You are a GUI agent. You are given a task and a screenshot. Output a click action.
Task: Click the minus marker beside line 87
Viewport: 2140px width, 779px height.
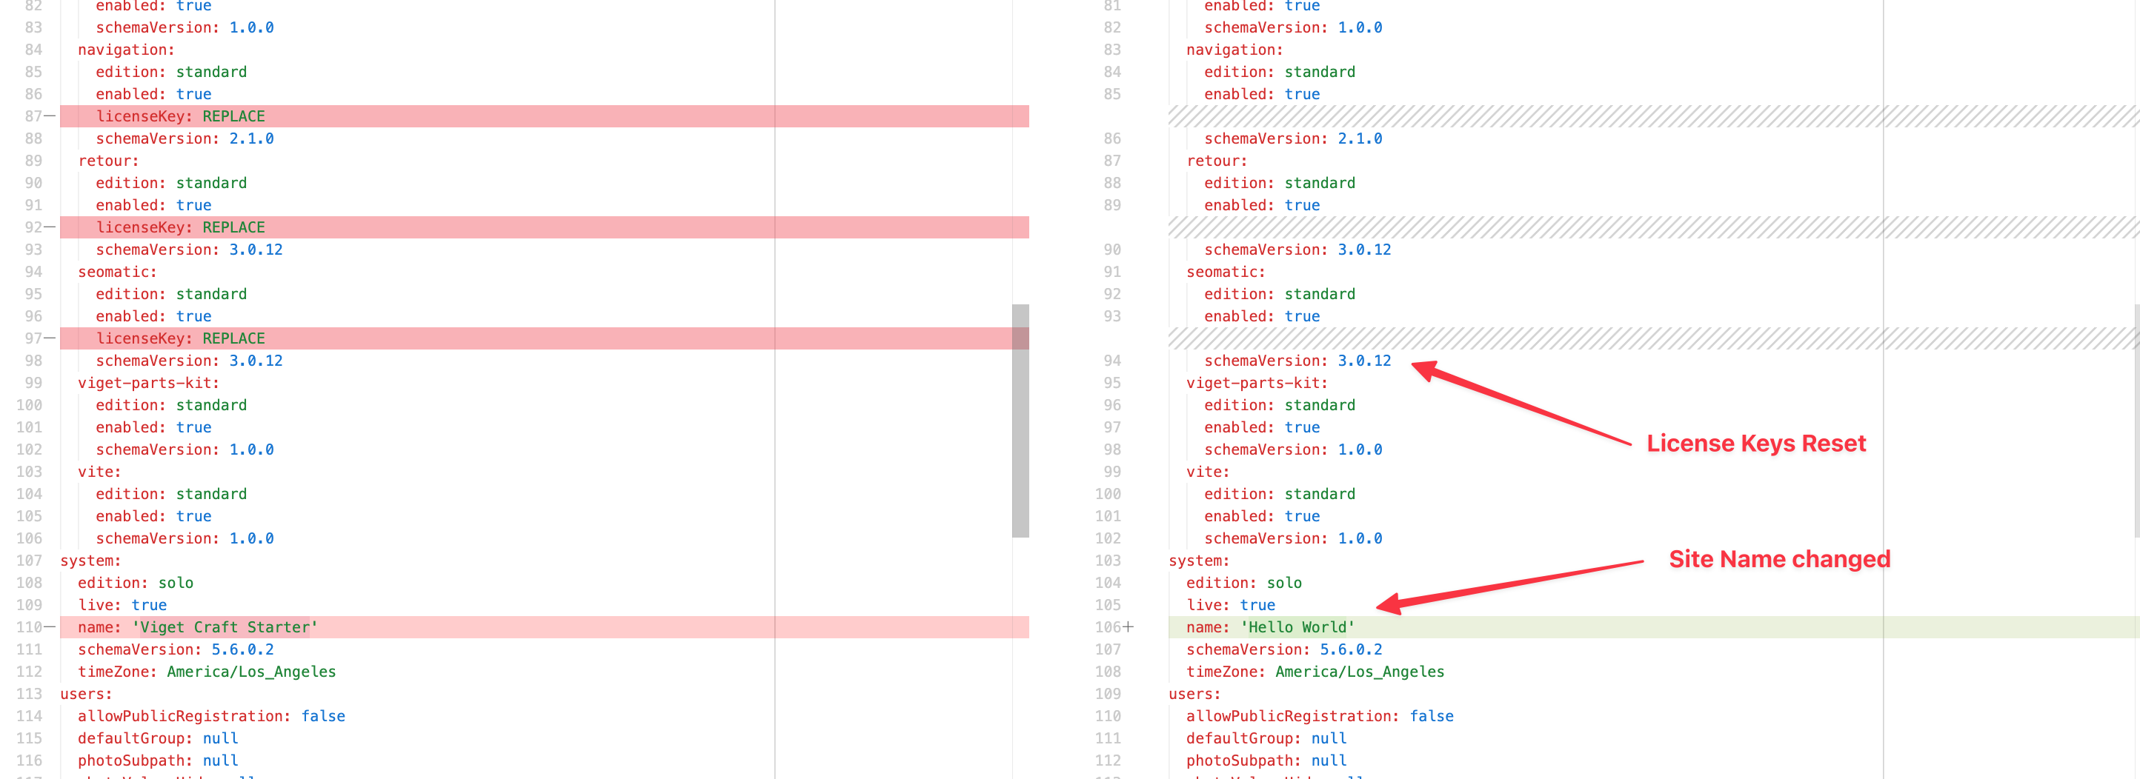click(50, 116)
